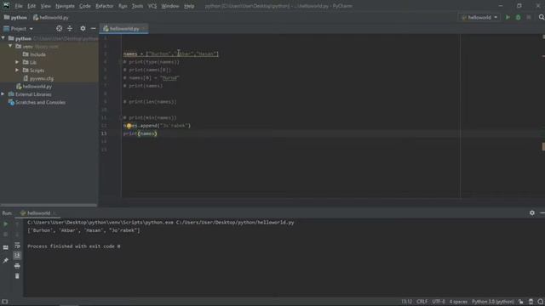Open the Navigate menu

click(65, 6)
